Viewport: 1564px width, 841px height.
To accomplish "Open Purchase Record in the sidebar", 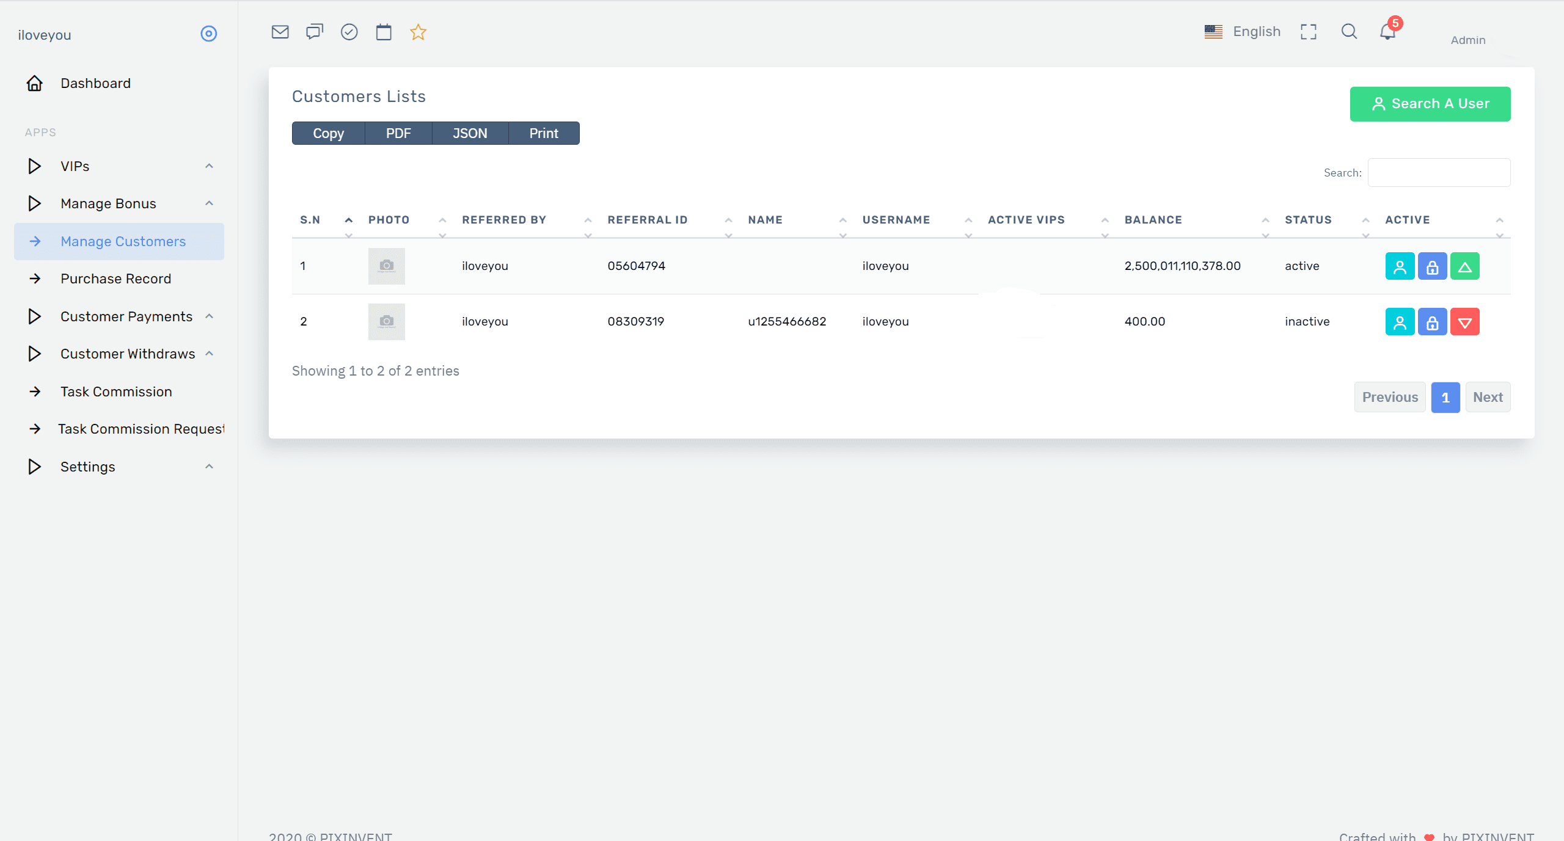I will (115, 279).
